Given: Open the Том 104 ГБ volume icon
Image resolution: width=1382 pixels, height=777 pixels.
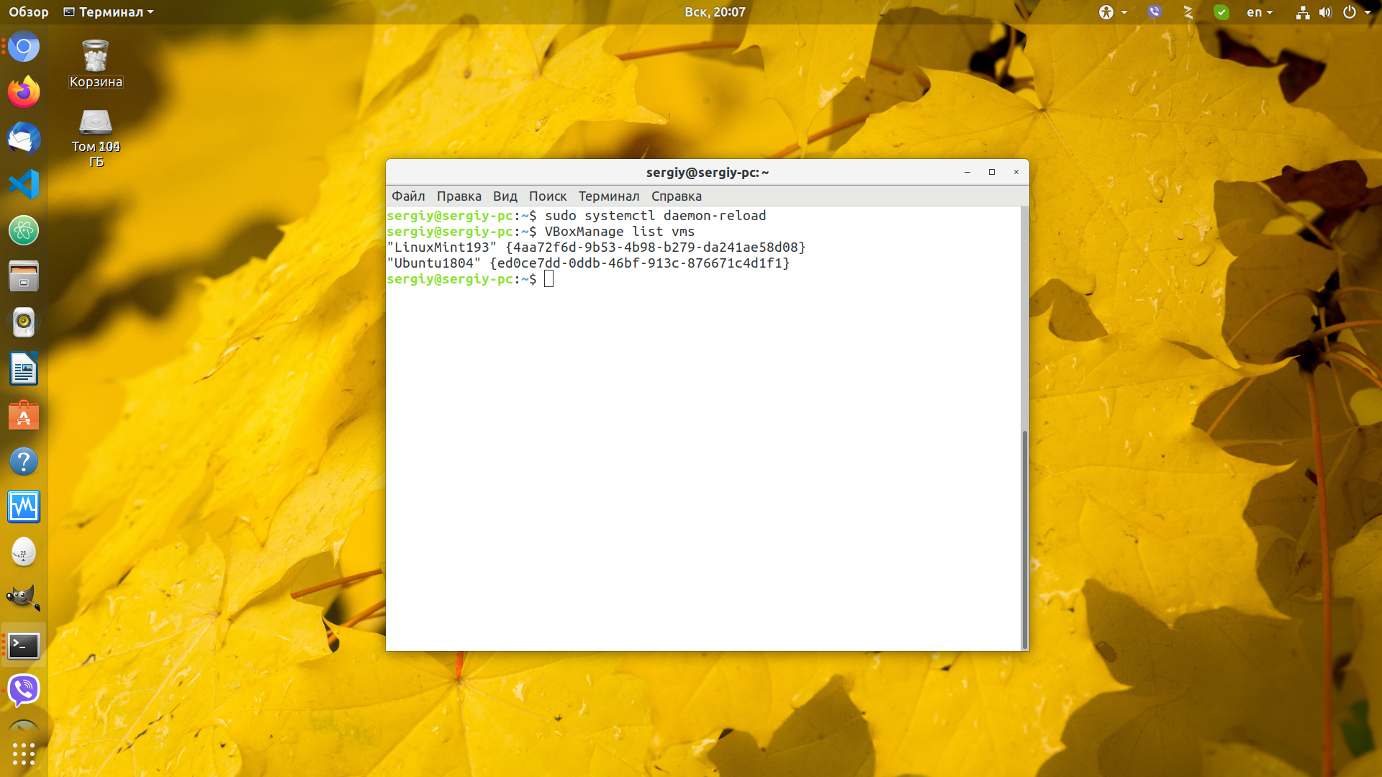Looking at the screenshot, I should coord(96,138).
